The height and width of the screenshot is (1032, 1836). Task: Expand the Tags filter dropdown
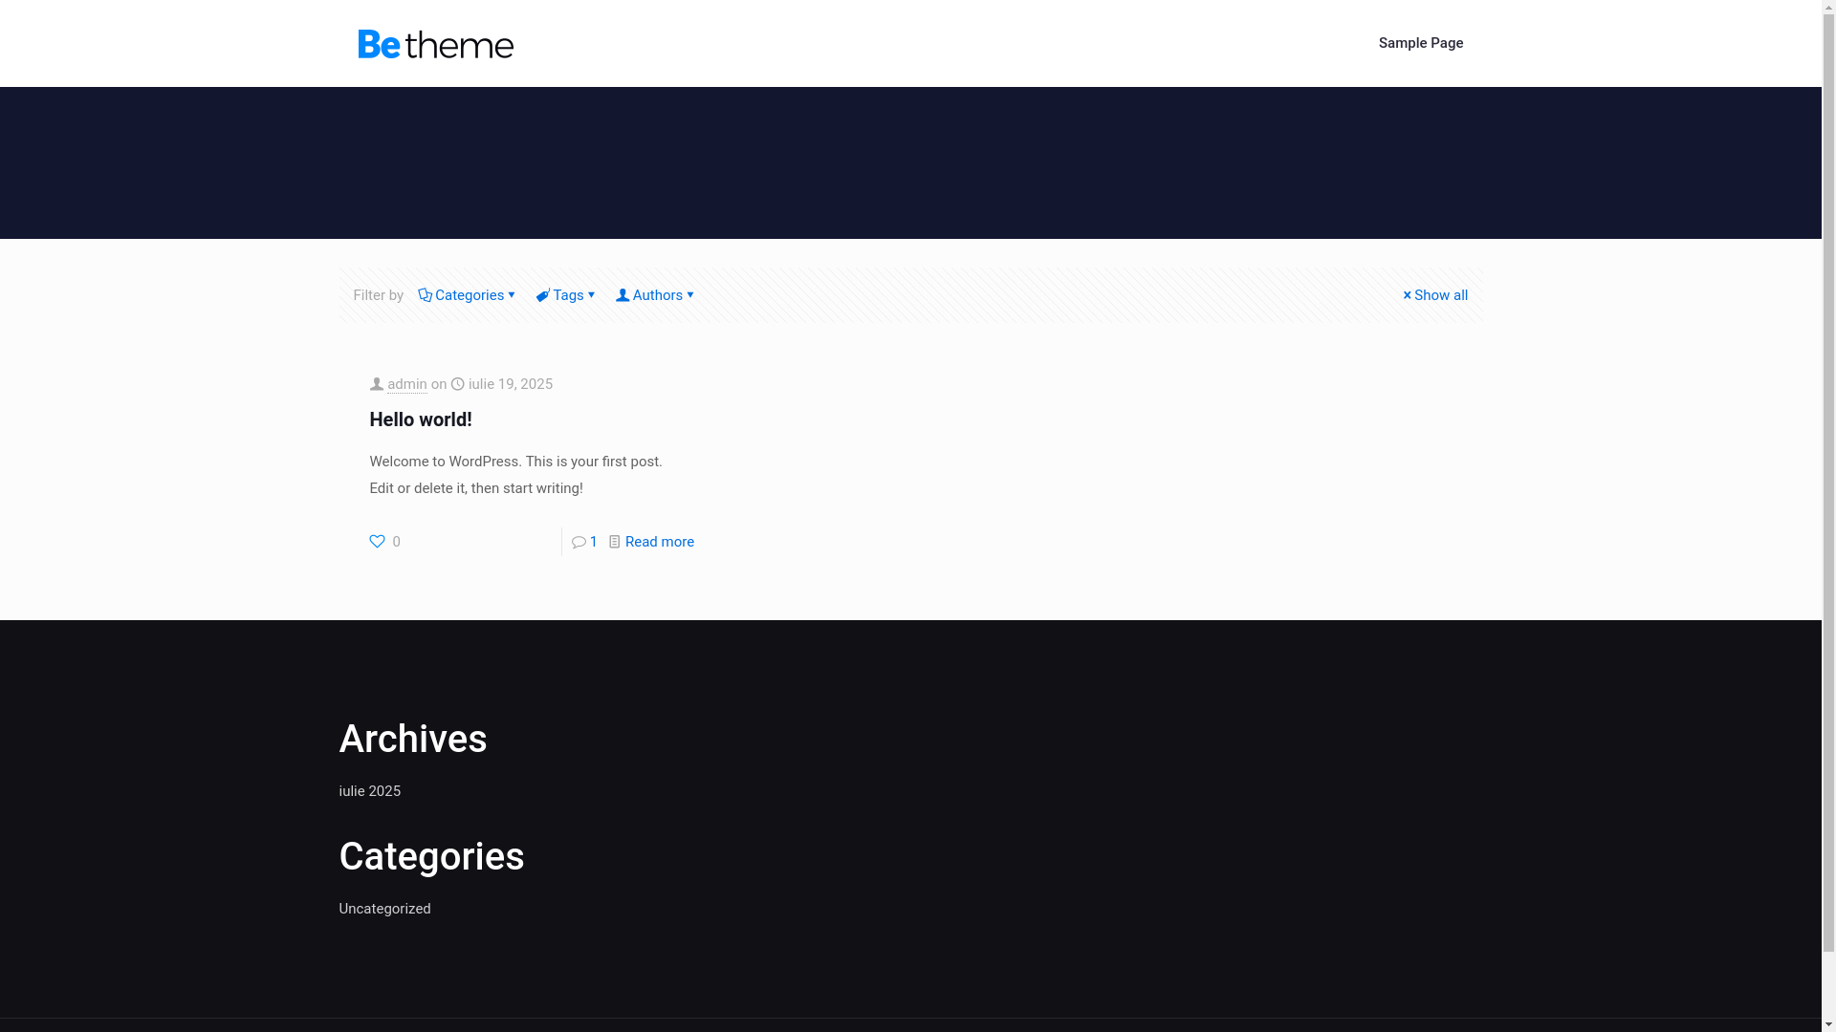click(x=566, y=295)
